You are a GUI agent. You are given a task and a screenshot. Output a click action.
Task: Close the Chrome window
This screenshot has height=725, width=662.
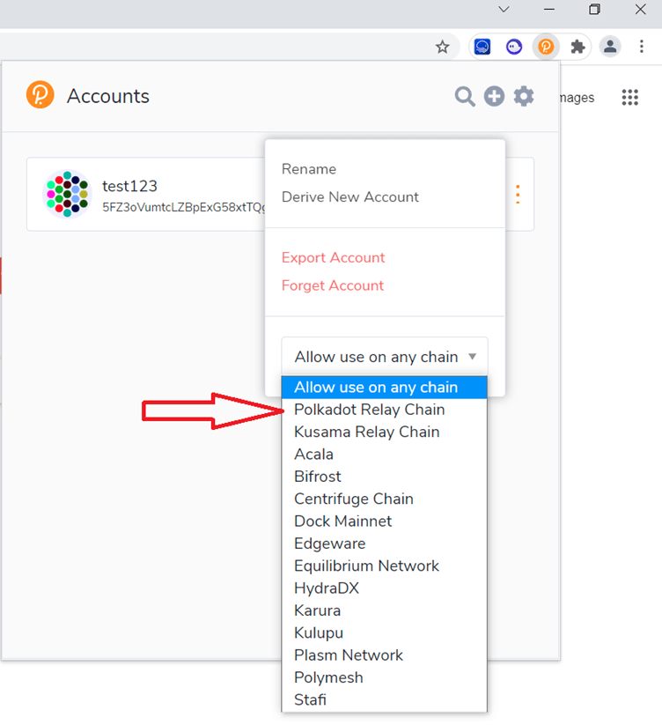click(x=640, y=9)
